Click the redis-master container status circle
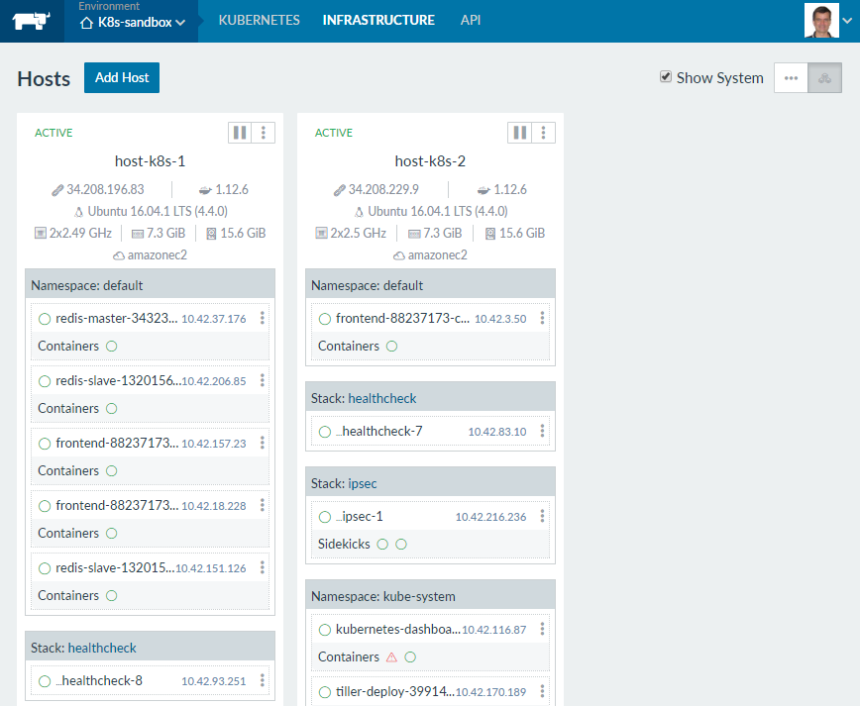Viewport: 860px width, 706px height. 111,346
